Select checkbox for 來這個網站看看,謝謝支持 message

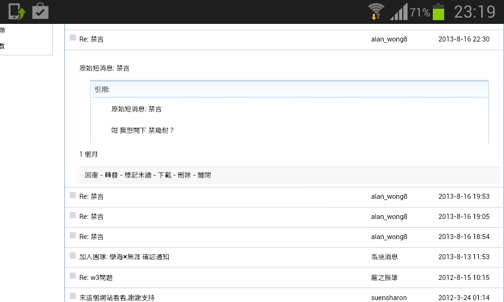(72, 296)
